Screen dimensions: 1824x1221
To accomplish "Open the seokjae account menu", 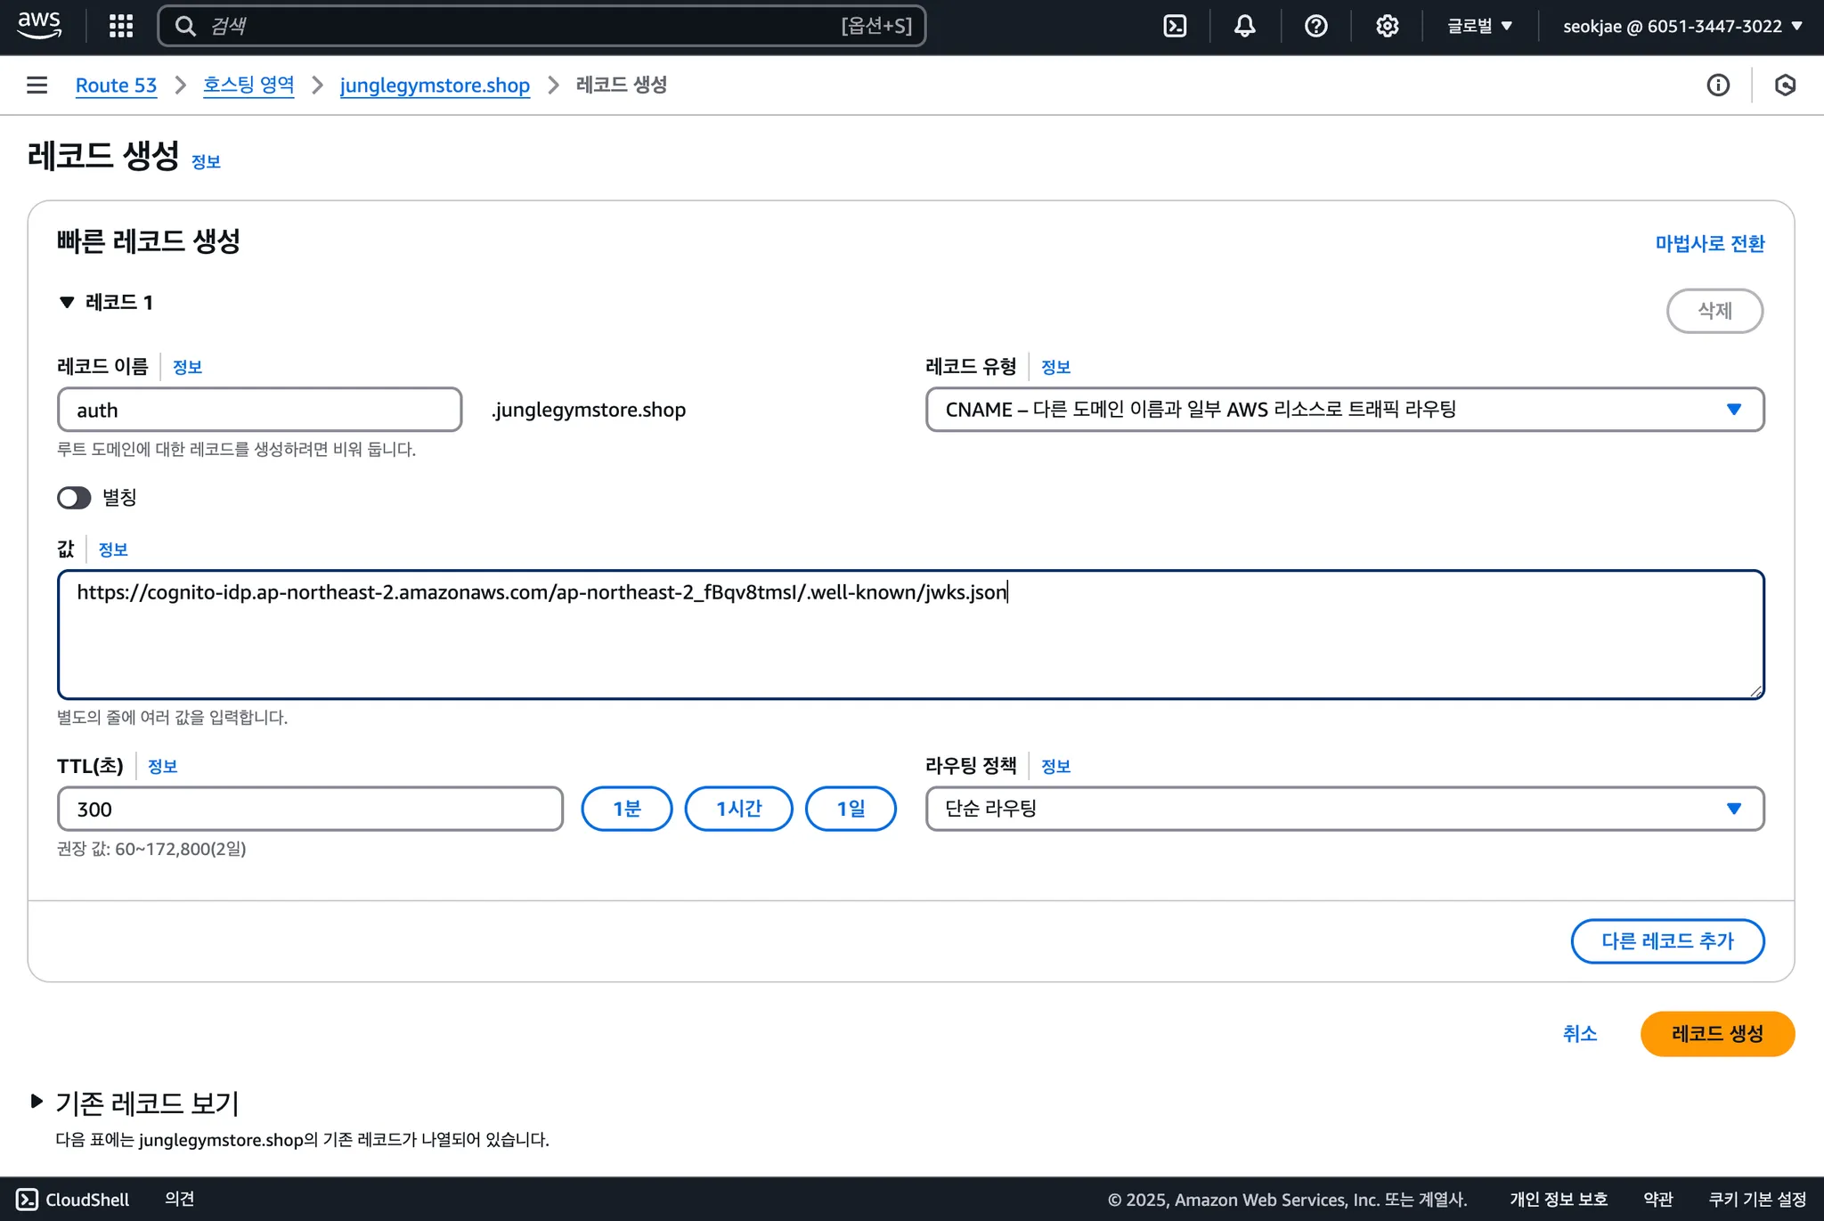I will pyautogui.click(x=1681, y=26).
